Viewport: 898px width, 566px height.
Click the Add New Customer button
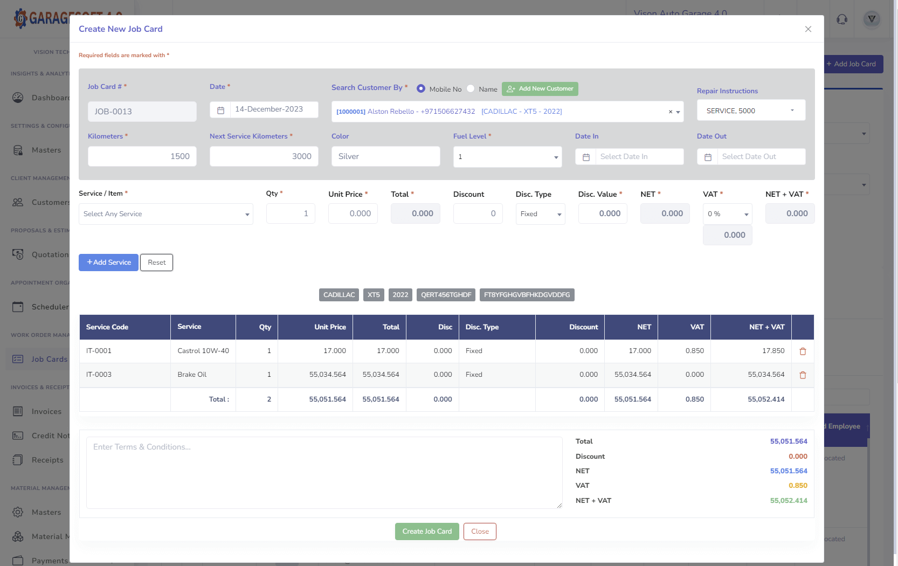(540, 88)
